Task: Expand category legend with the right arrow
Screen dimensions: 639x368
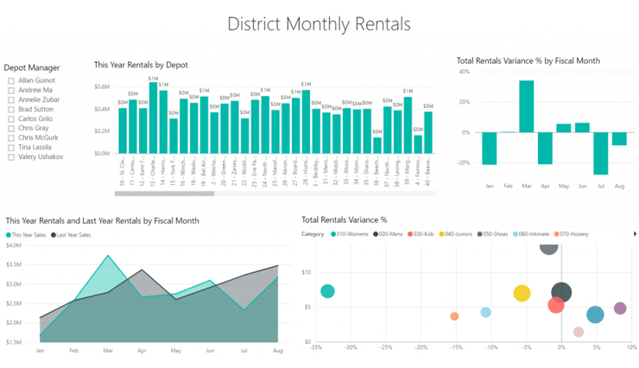Action: tap(636, 234)
